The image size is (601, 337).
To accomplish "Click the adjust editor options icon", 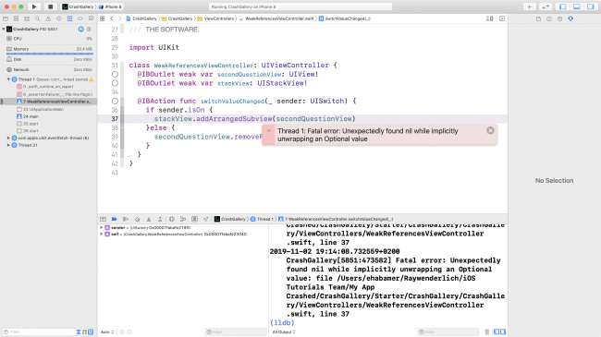I will (490, 18).
